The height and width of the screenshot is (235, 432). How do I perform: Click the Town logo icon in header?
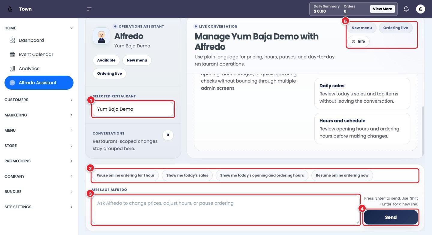pyautogui.click(x=10, y=9)
